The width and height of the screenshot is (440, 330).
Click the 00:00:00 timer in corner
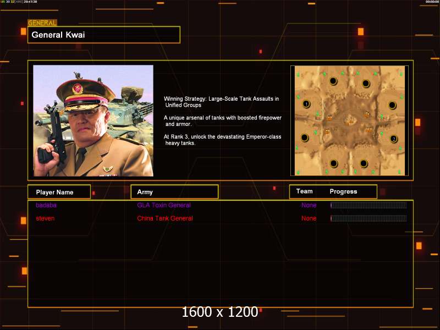[x=432, y=2]
